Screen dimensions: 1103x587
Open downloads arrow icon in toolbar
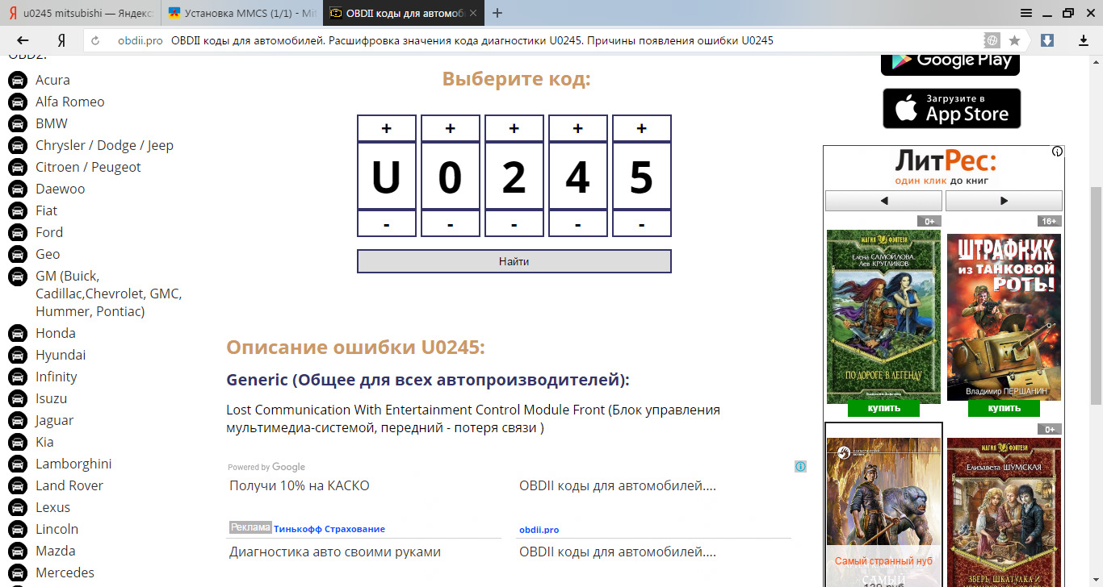(1084, 40)
